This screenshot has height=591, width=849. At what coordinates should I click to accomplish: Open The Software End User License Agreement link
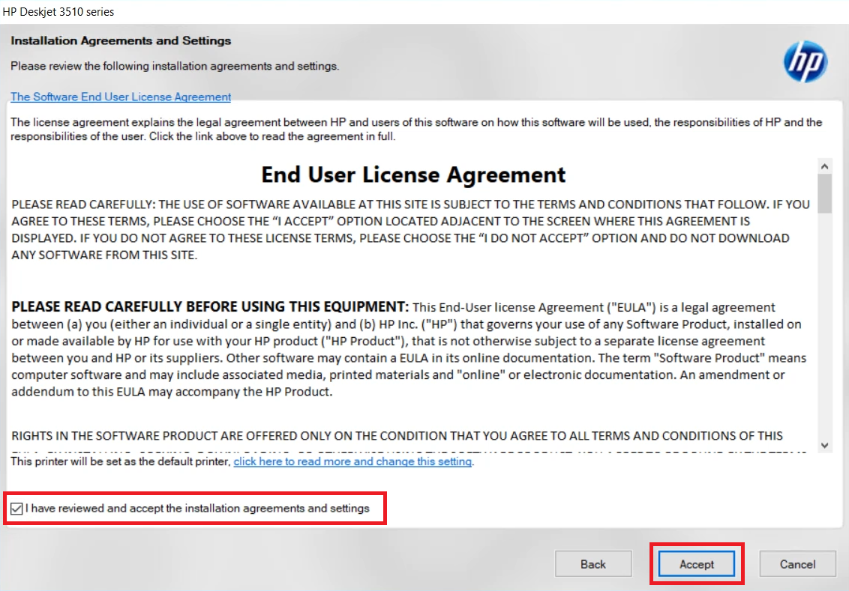pyautogui.click(x=121, y=97)
